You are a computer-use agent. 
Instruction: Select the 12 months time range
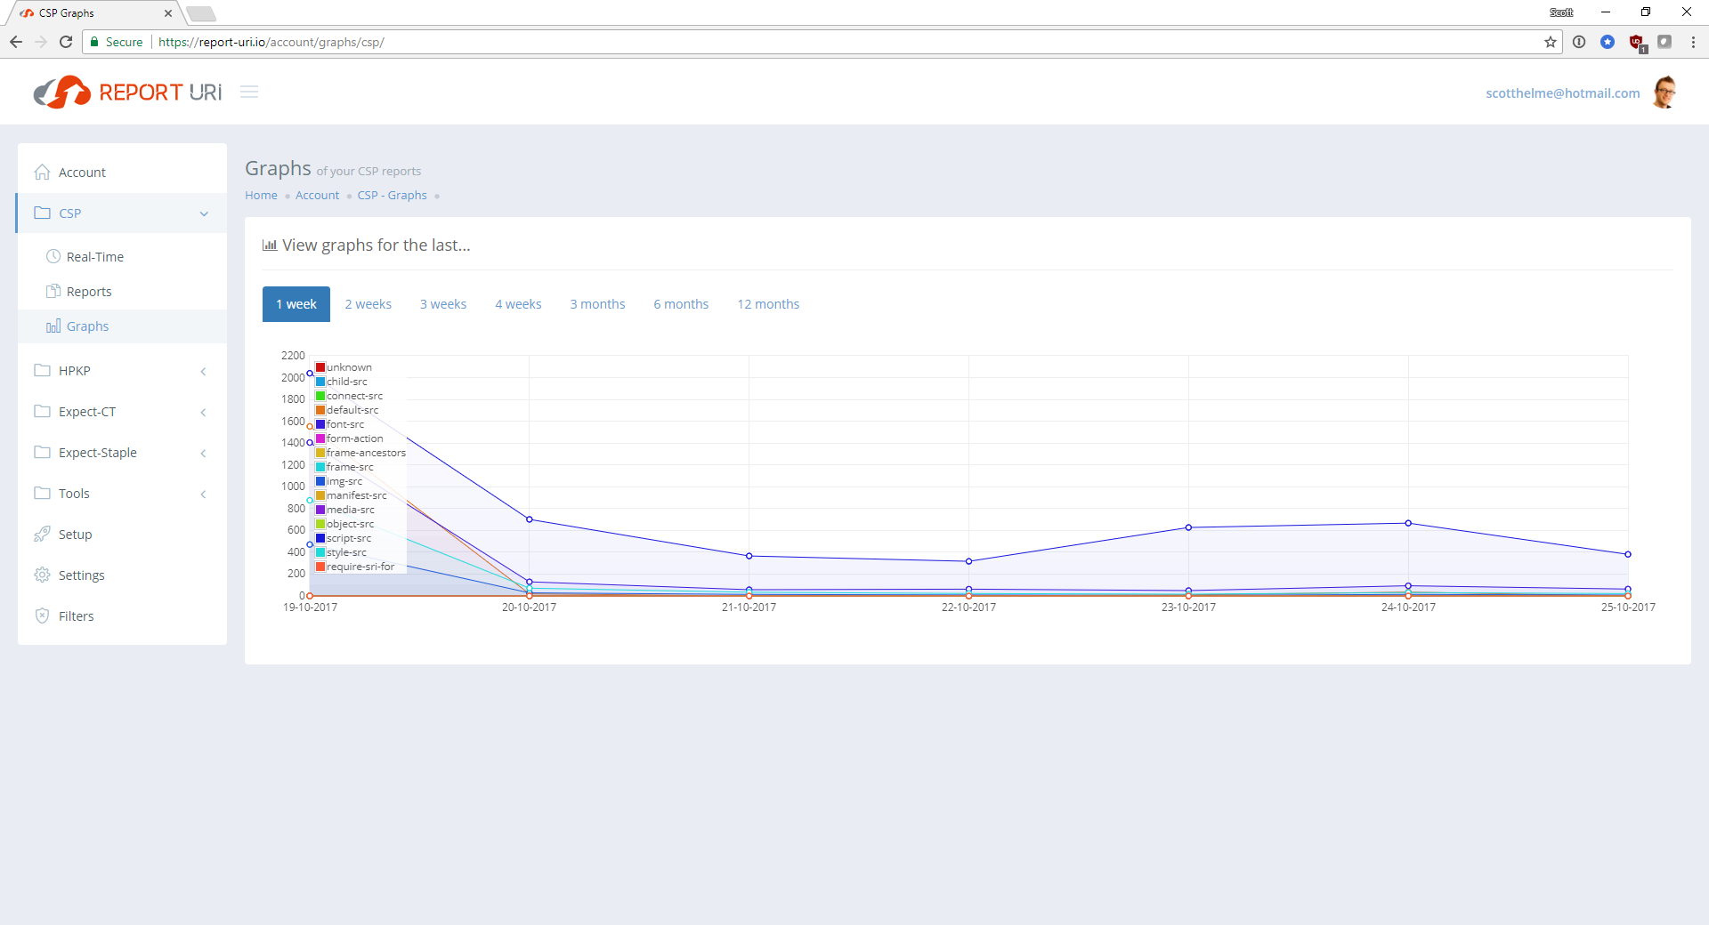coord(767,303)
